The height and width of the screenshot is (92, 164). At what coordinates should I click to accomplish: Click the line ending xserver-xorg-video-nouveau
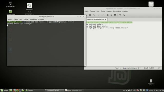(x=107, y=28)
